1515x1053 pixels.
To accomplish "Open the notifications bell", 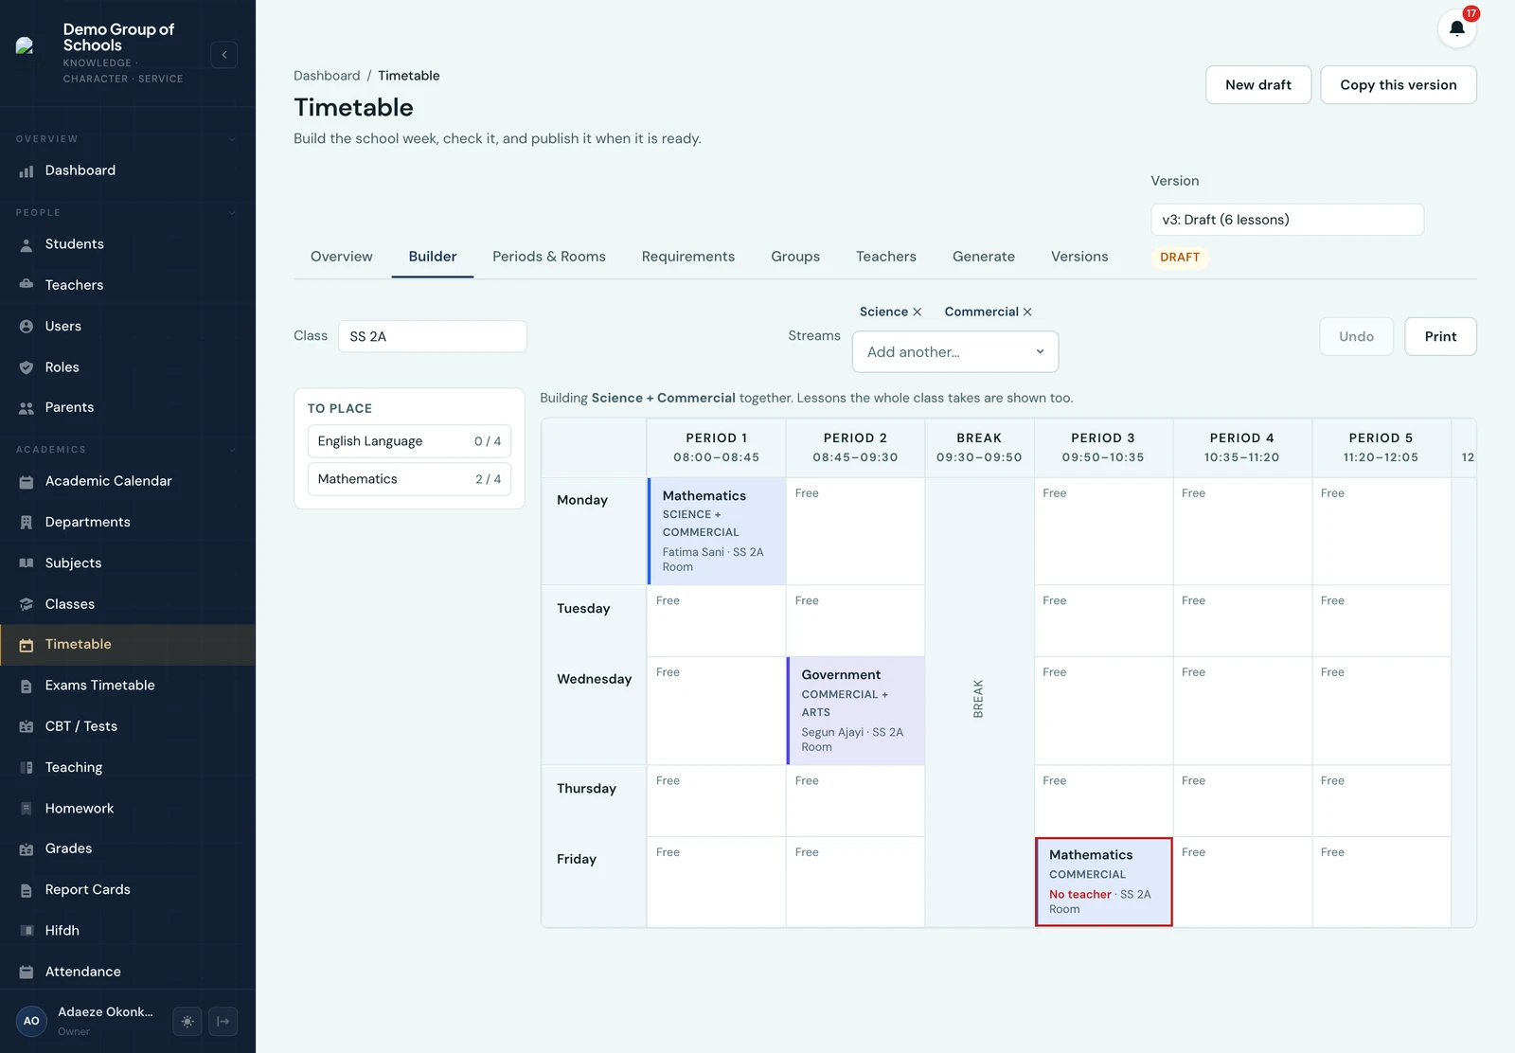I will click(x=1456, y=27).
